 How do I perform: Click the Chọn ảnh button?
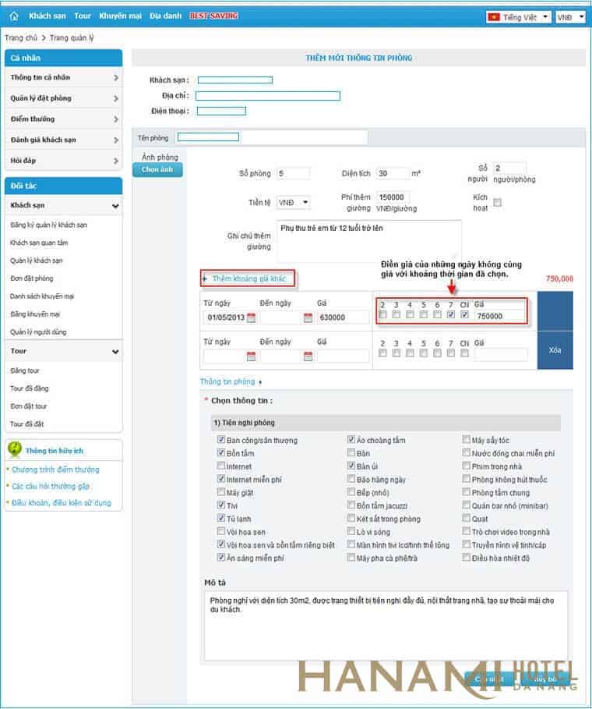tap(157, 170)
